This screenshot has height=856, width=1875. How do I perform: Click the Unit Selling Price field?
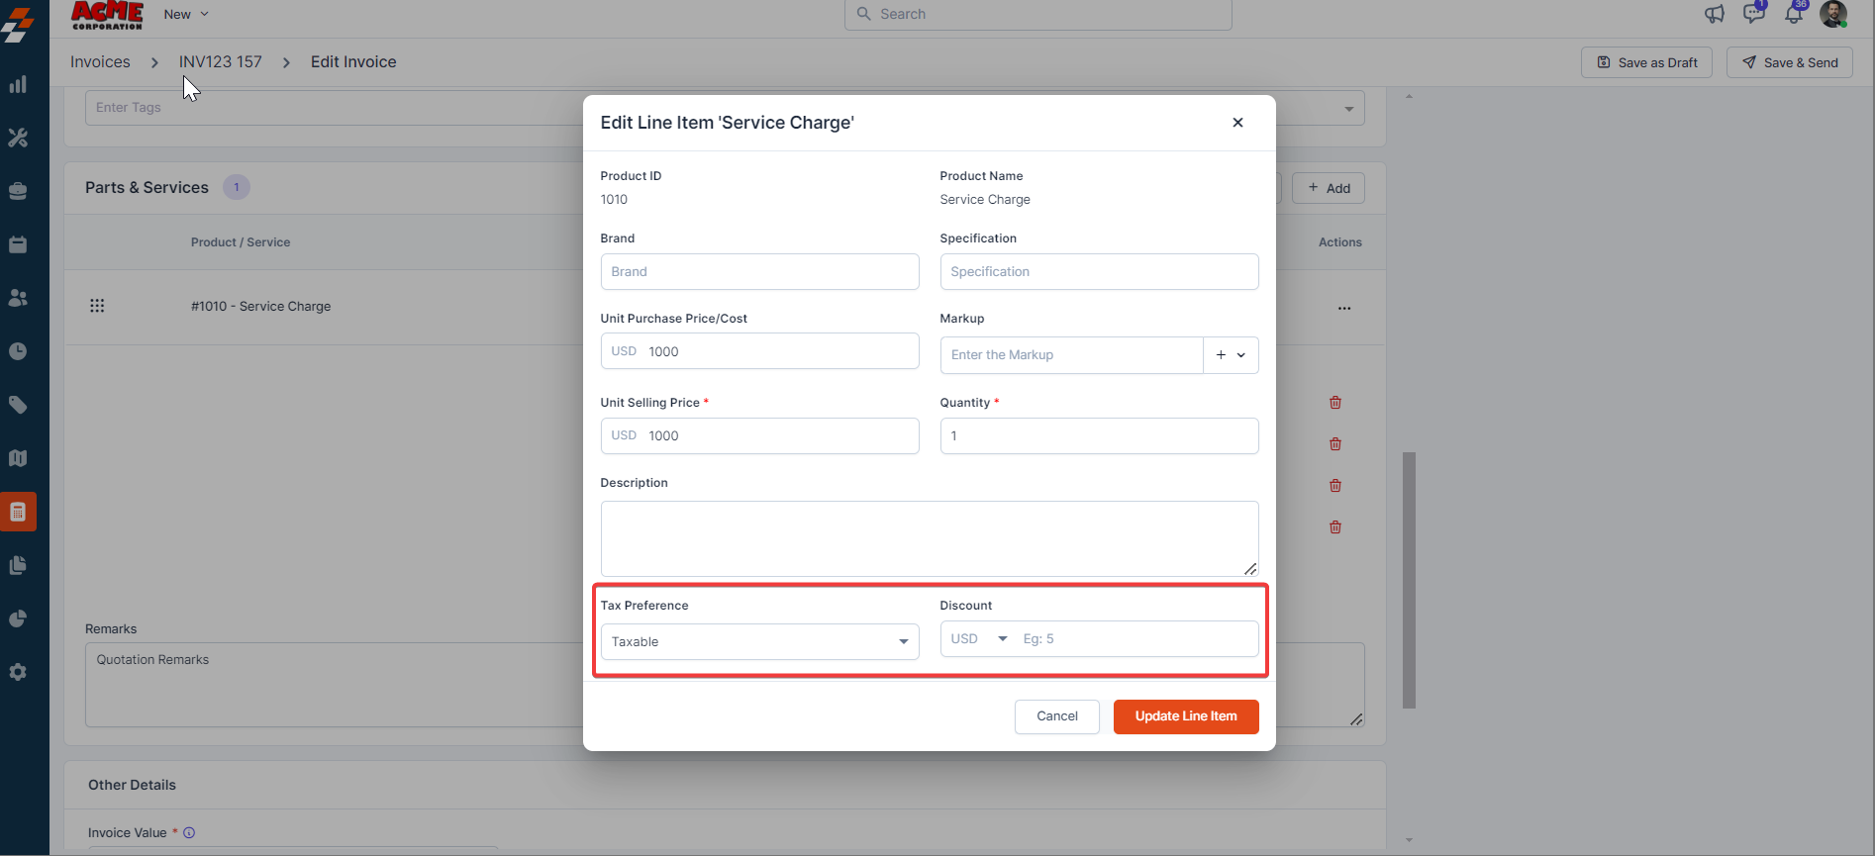(759, 435)
